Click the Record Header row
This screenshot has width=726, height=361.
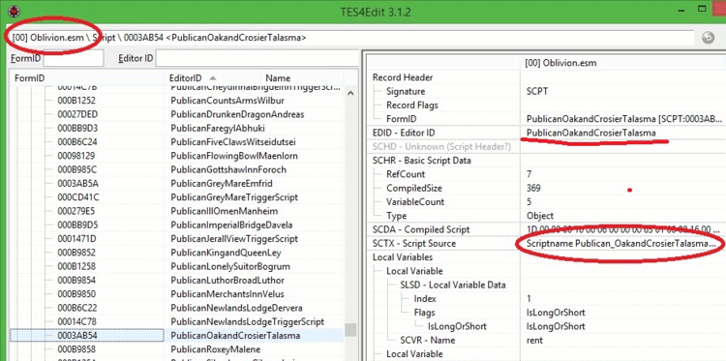click(x=546, y=77)
